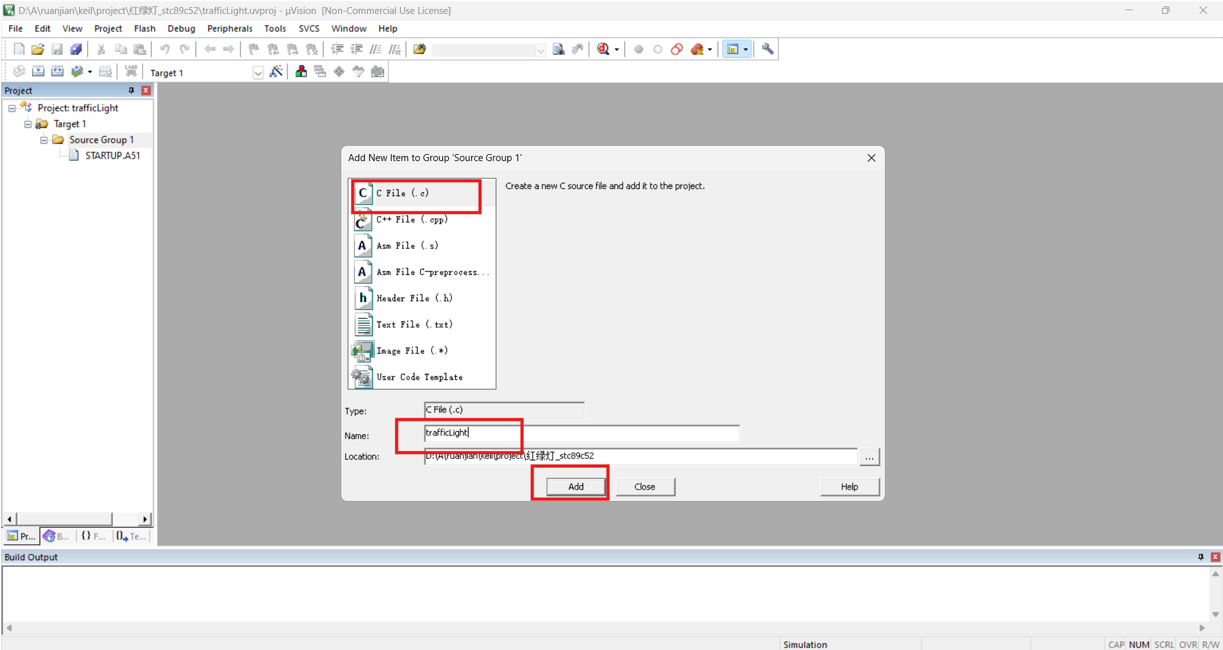The image size is (1223, 650).
Task: Click the Comment selection icon
Action: [x=376, y=49]
